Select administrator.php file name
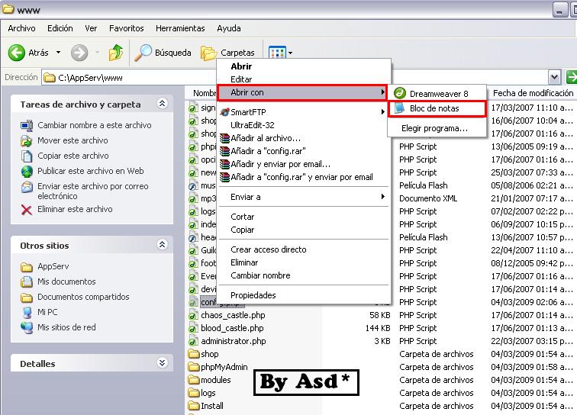577x415 pixels. pyautogui.click(x=234, y=341)
